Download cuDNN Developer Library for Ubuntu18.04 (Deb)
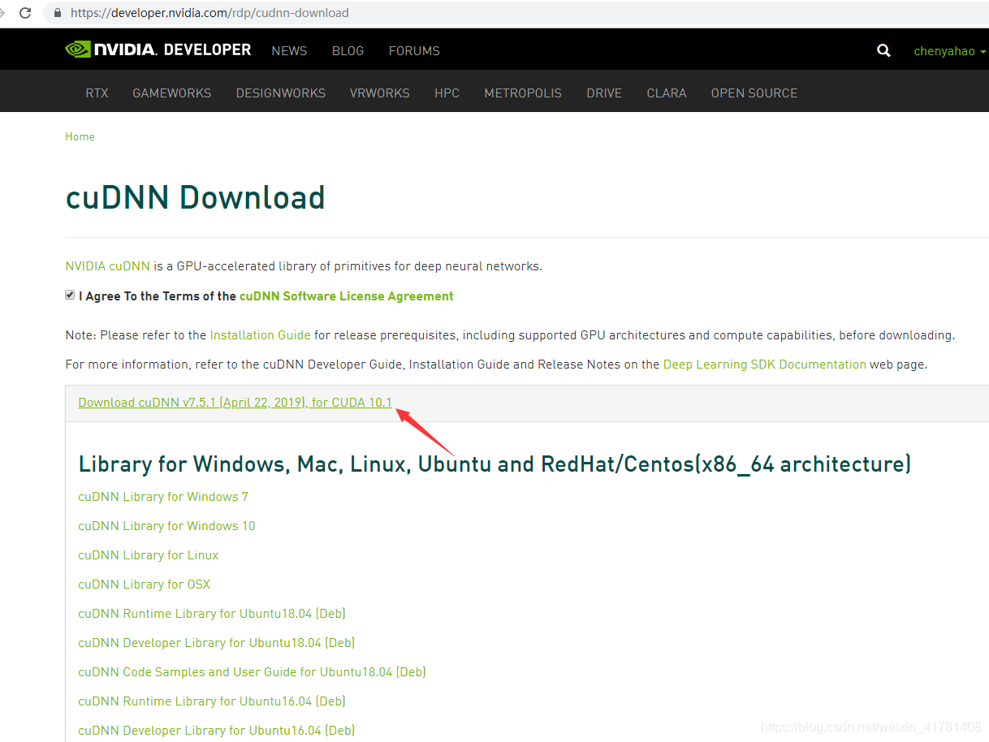989x742 pixels. click(x=217, y=643)
